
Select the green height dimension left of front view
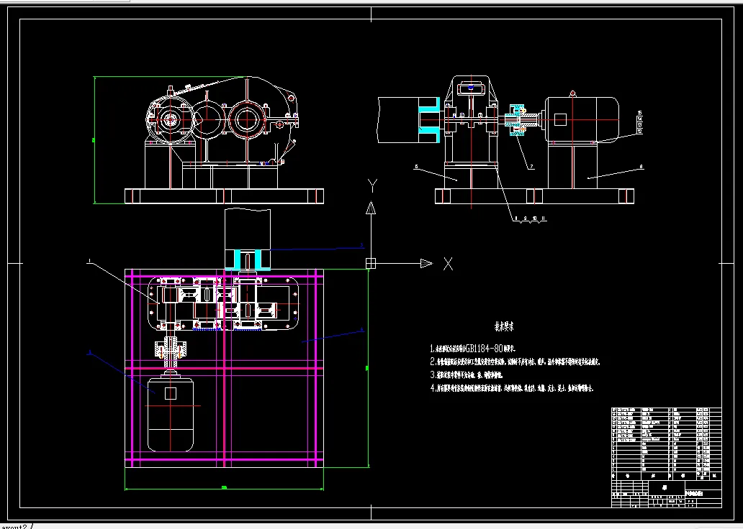(x=95, y=140)
